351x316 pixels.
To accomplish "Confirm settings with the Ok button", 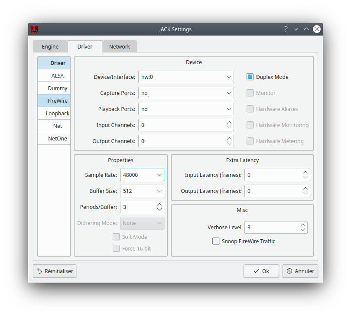I will pos(261,271).
